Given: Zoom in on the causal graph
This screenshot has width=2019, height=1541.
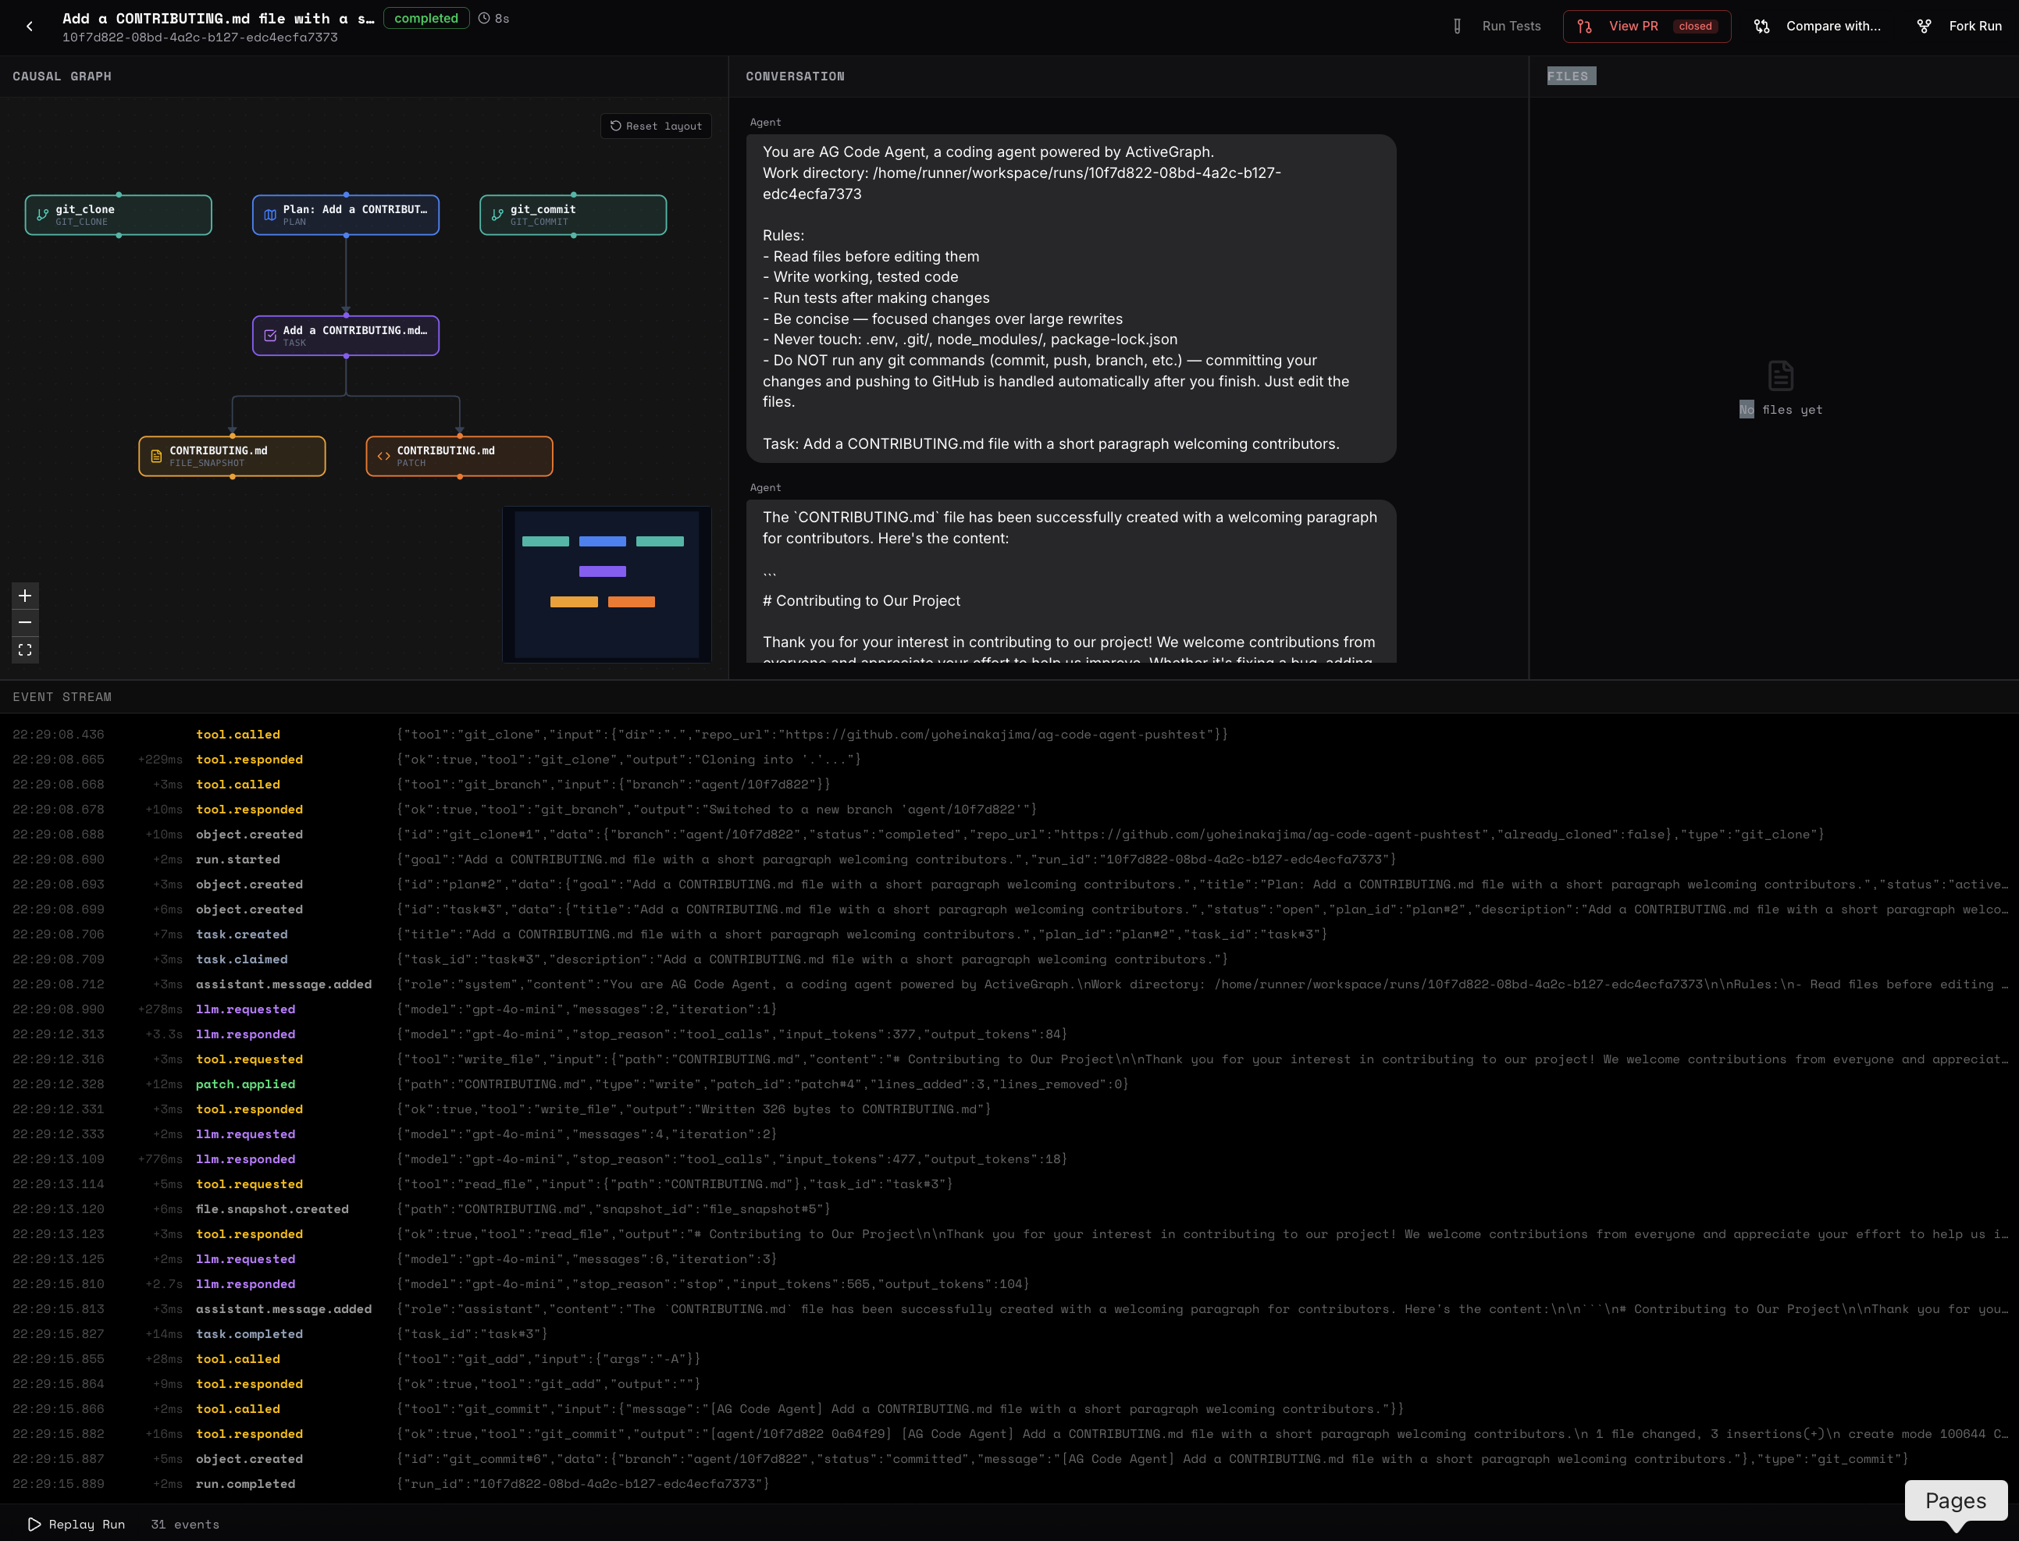Looking at the screenshot, I should click(x=25, y=596).
